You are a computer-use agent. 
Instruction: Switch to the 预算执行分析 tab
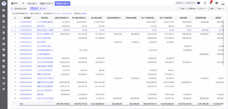[x=45, y=4]
